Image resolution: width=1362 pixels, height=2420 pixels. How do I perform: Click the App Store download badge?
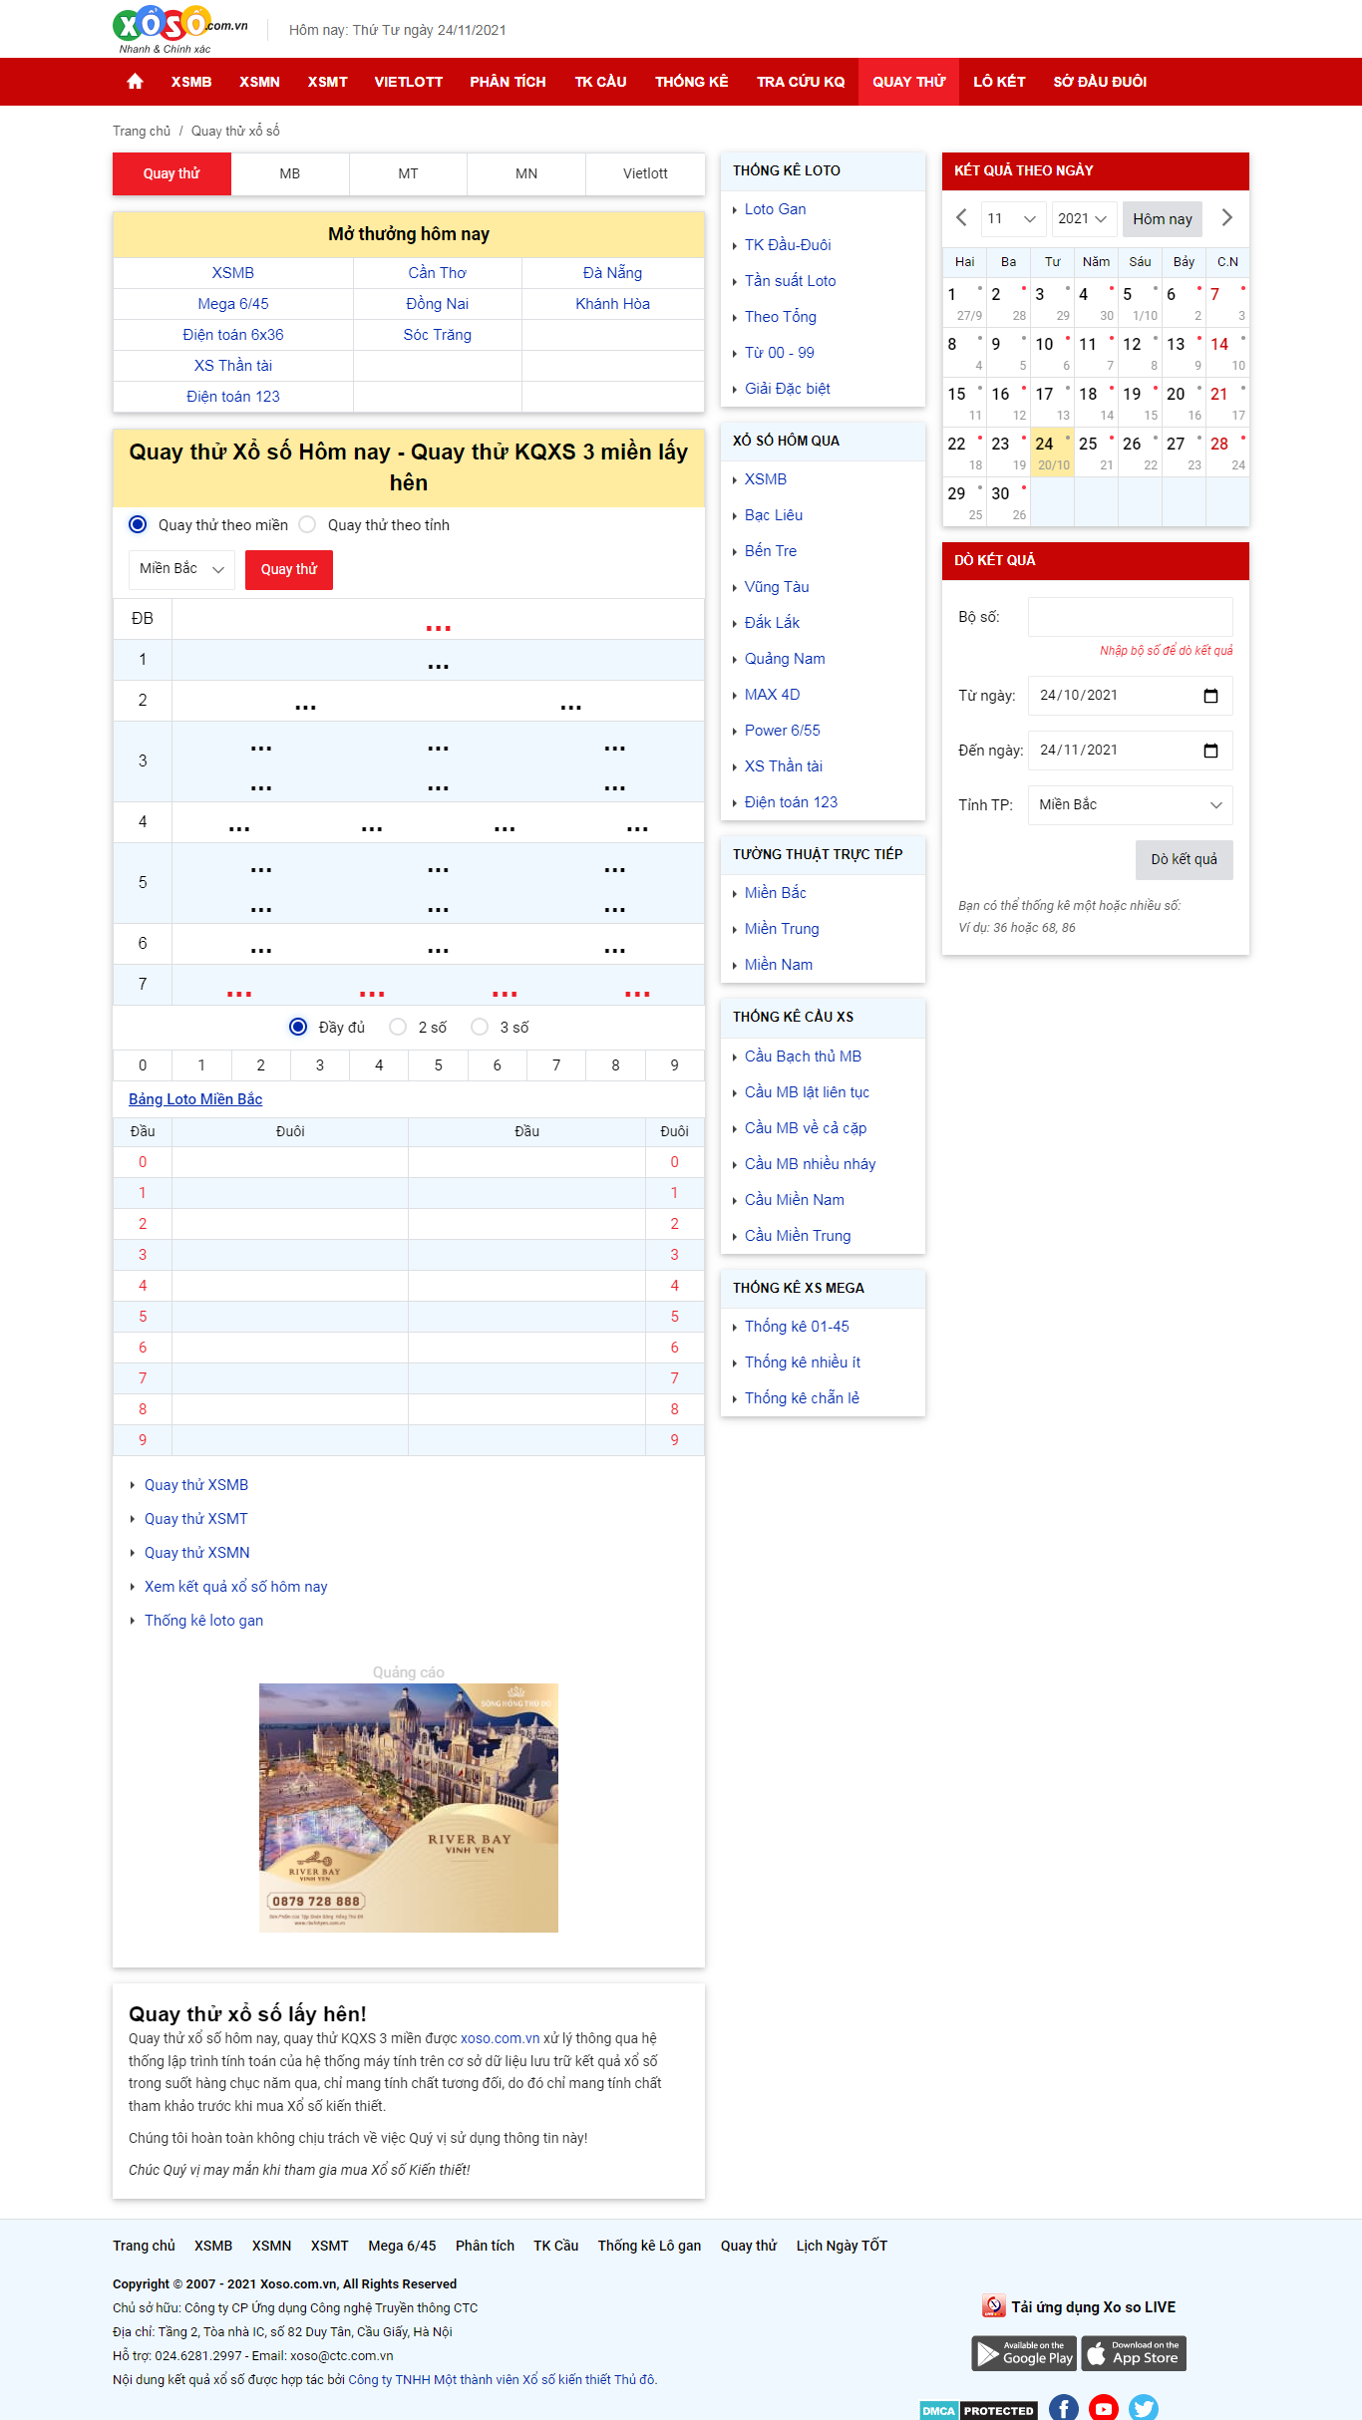[1135, 2353]
